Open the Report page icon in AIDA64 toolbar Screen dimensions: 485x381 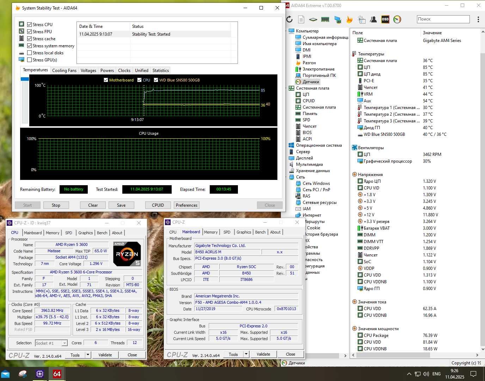tap(301, 19)
